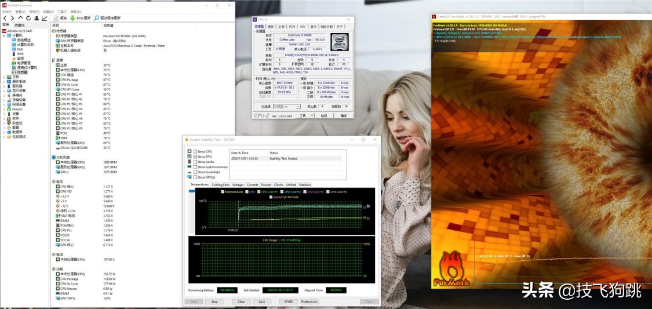Switch to CPU-Z 内存 tab
The image size is (652, 309).
click(x=292, y=27)
